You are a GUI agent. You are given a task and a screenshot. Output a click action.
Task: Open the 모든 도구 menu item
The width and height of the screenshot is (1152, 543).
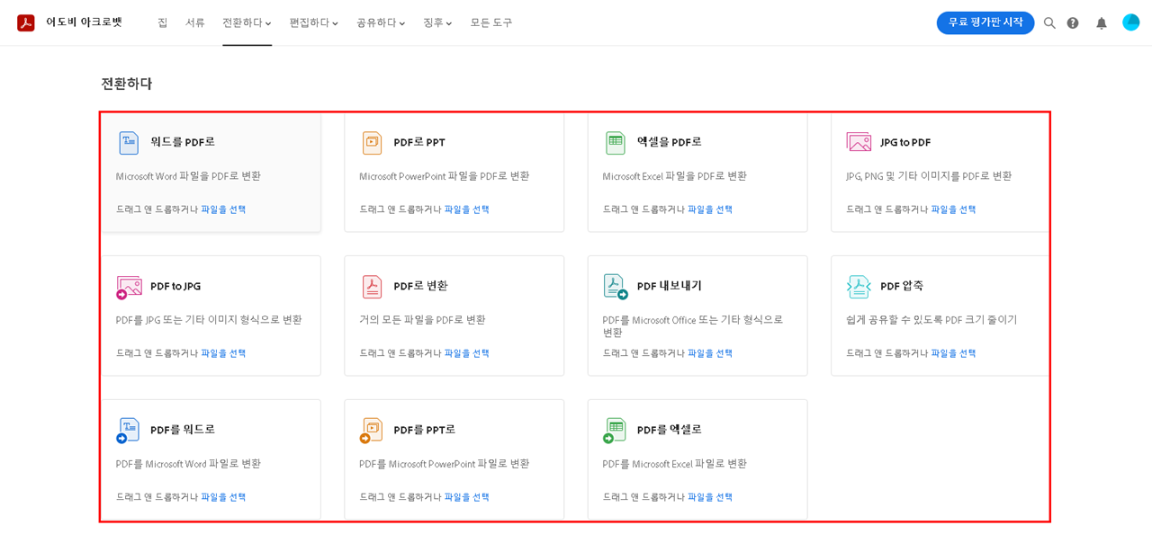pos(491,22)
